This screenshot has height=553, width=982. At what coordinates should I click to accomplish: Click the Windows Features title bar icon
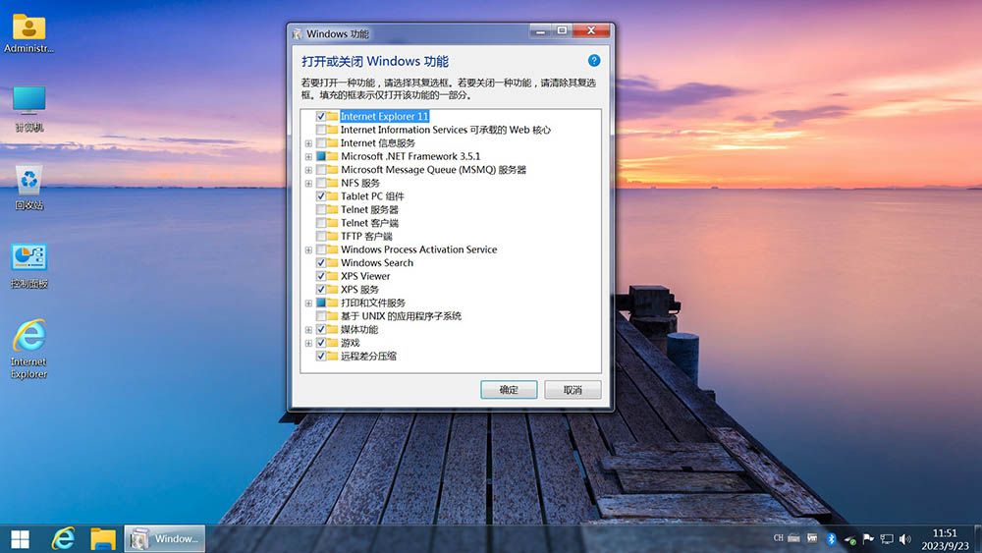[297, 33]
